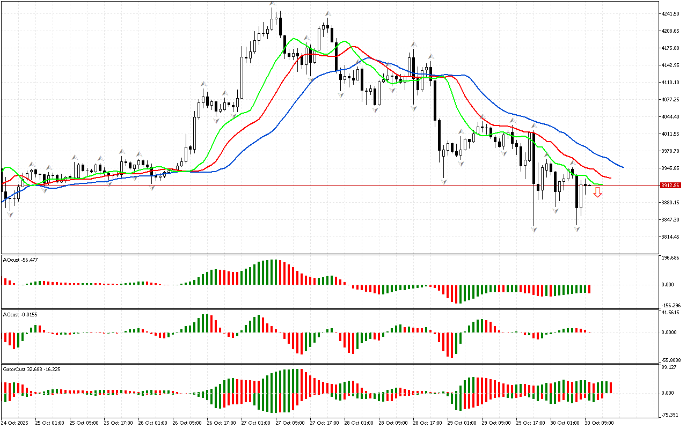Viewport: 687px width, 429px height.
Task: Click the 4011.55 price scale value
Action: (671, 134)
